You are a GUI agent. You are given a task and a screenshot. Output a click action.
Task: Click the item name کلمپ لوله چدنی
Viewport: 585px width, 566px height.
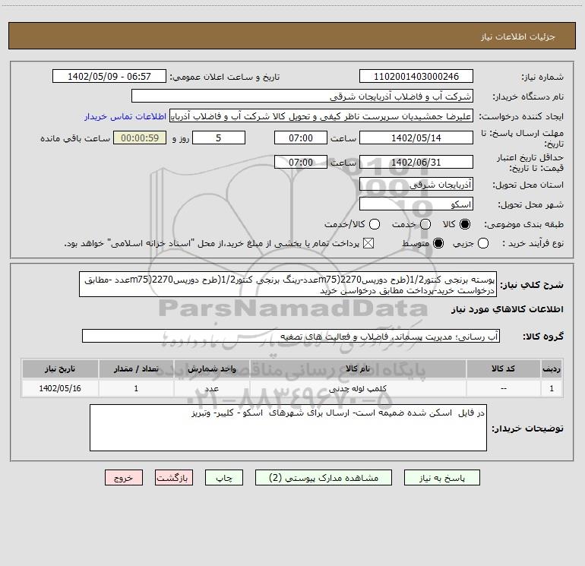357,388
